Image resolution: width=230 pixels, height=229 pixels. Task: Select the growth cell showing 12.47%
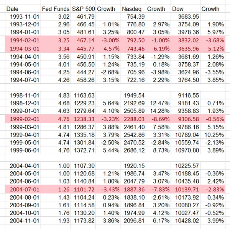[x=156, y=102]
